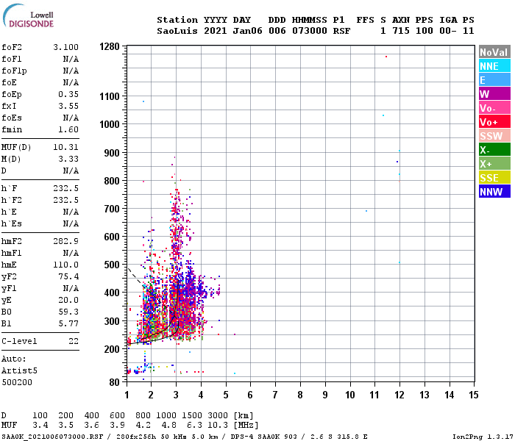Select the SSW legend swatch

tap(494, 136)
